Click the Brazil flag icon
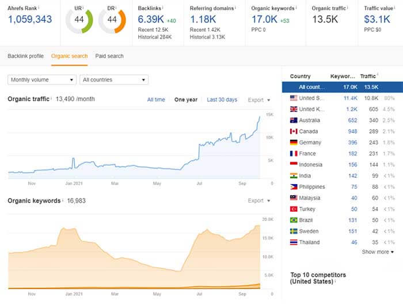This screenshot has height=305, width=403. 294,220
